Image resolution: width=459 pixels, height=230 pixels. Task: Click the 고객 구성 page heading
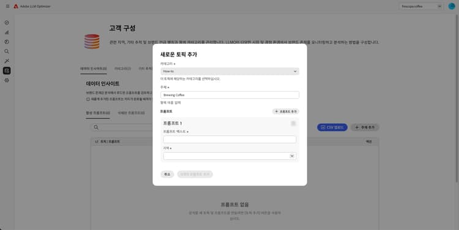pos(122,28)
